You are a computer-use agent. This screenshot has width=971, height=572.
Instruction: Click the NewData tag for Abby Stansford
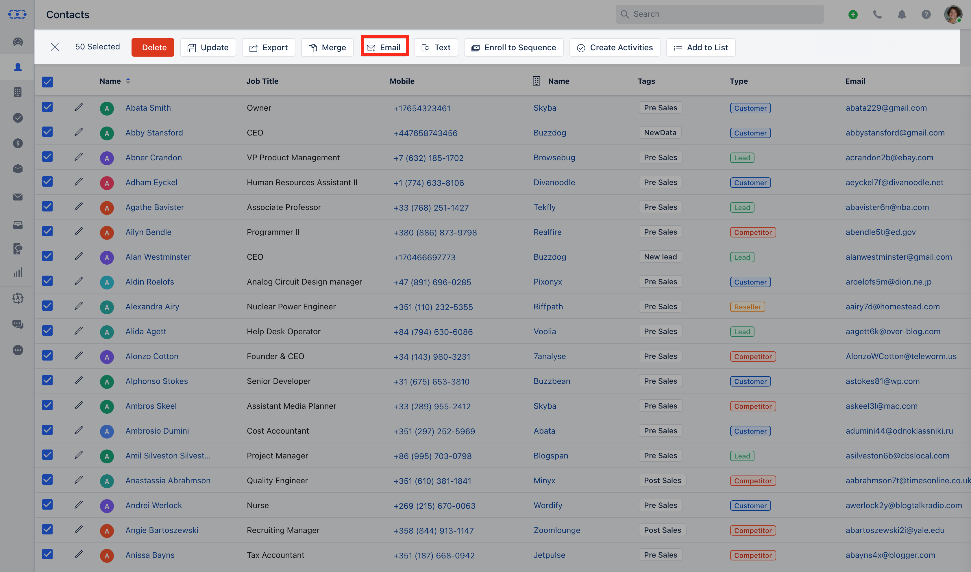[660, 133]
